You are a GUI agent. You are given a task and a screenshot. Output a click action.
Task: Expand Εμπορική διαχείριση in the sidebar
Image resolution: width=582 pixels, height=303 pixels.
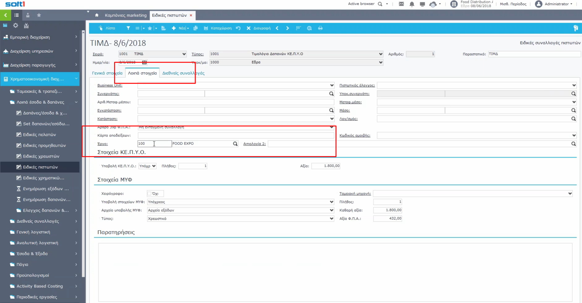coord(40,37)
